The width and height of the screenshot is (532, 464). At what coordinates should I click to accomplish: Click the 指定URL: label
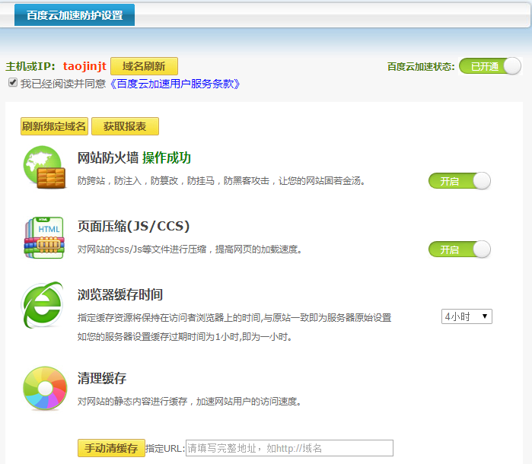pos(165,448)
